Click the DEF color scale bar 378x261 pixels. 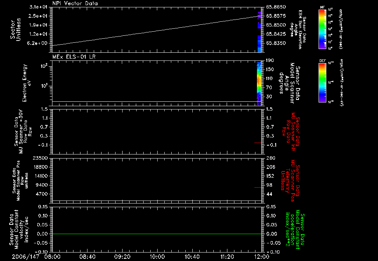point(322,83)
